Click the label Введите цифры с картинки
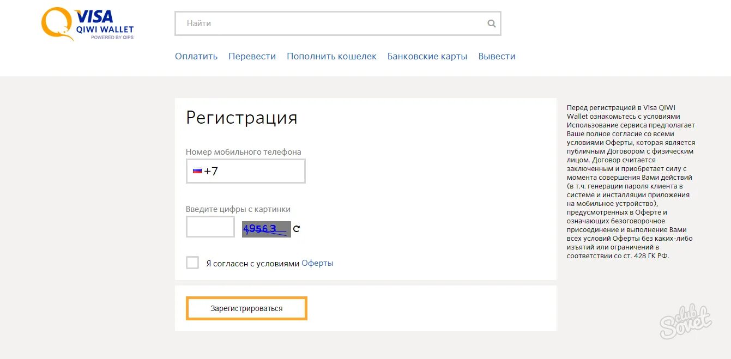The image size is (731, 359). pyautogui.click(x=238, y=209)
